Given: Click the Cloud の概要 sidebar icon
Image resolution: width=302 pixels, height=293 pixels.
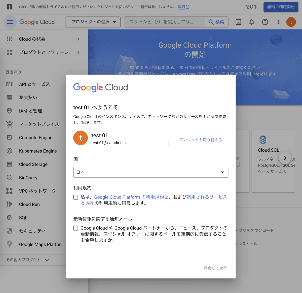Looking at the screenshot, I should (9, 39).
